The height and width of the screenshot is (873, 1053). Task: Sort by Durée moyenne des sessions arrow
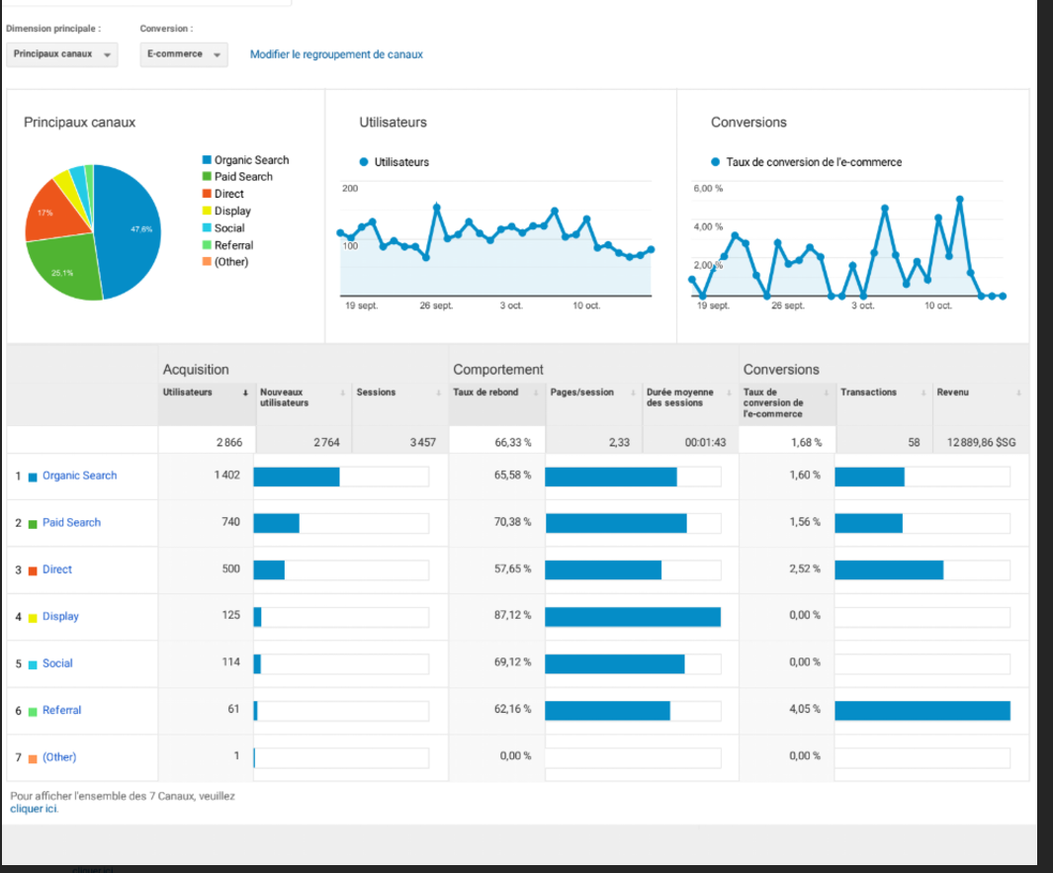730,393
